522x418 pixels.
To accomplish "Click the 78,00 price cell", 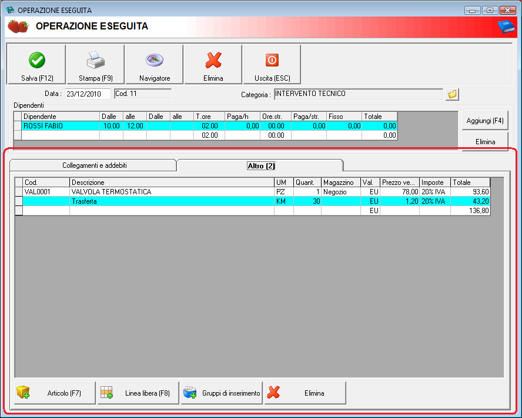I will (x=400, y=192).
